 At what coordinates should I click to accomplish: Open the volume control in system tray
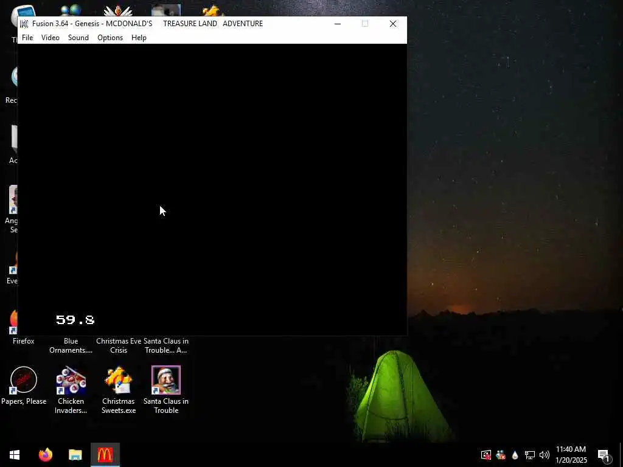[545, 455]
